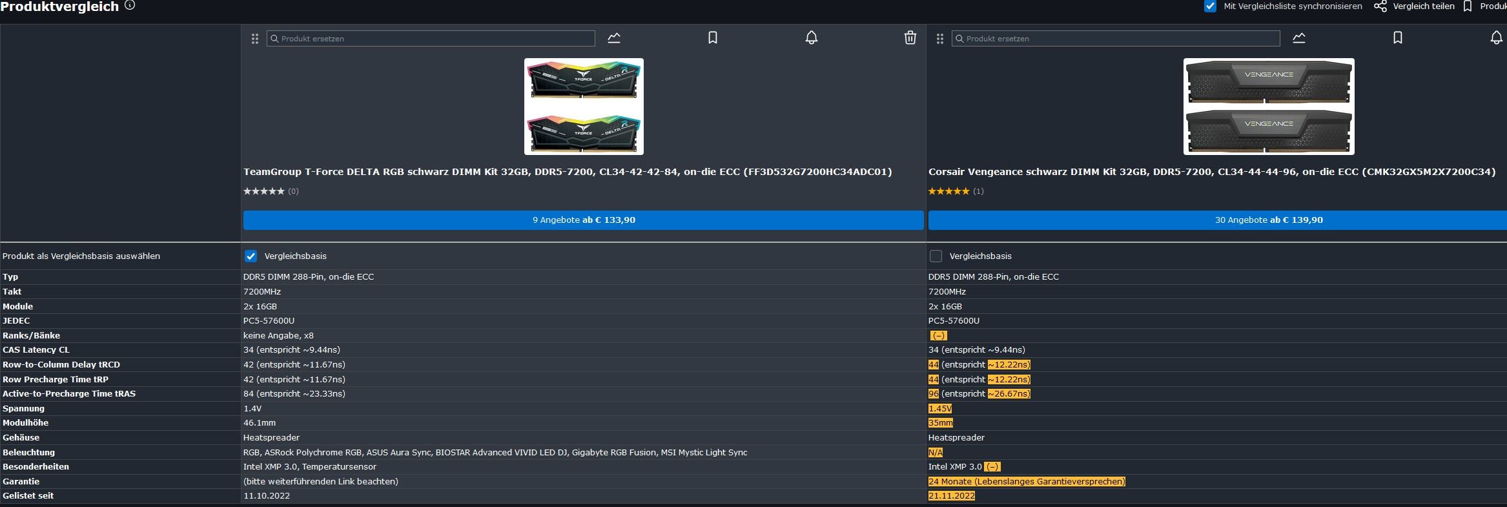The height and width of the screenshot is (507, 1507).
Task: Open Vergleich teilen link
Action: point(1423,6)
